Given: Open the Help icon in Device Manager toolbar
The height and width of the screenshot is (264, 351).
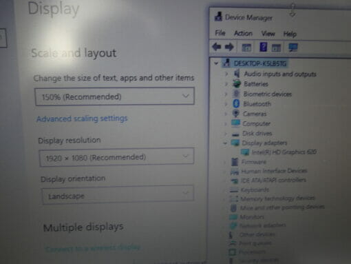Looking at the screenshot, I should (263, 47).
